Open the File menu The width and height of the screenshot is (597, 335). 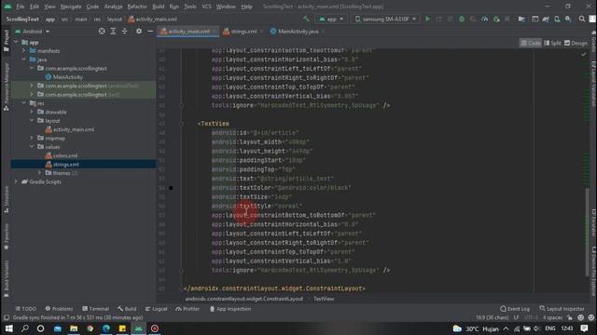pos(20,7)
